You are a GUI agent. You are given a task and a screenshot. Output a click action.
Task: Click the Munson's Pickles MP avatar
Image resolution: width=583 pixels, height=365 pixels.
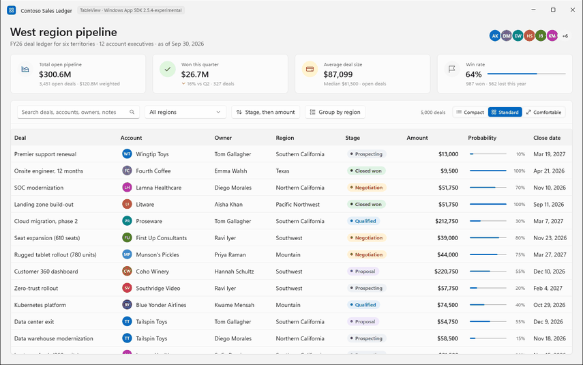click(127, 254)
